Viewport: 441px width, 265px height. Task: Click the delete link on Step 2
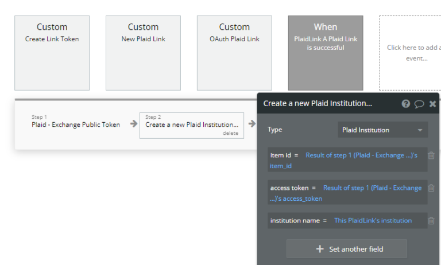pyautogui.click(x=230, y=133)
